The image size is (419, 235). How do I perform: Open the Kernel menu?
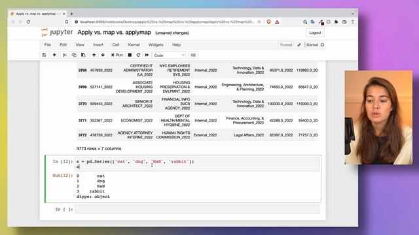134,45
